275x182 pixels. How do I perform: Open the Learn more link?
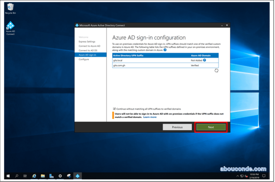[150, 117]
